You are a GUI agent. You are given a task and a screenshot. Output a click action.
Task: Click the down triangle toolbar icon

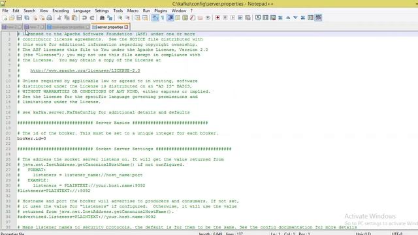coord(295,18)
